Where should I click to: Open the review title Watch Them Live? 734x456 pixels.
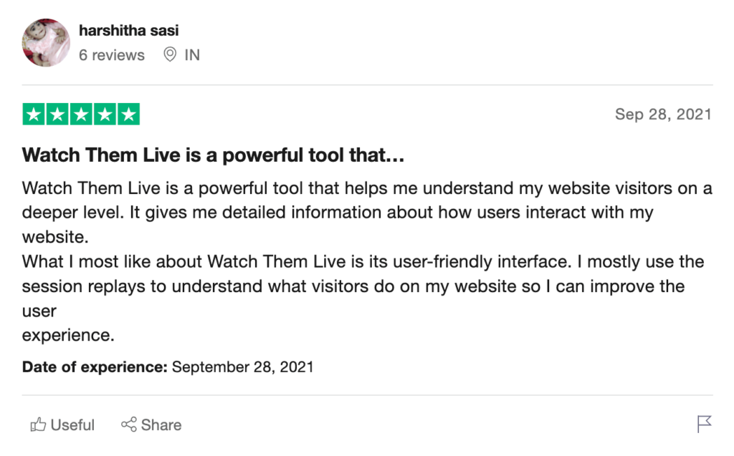[213, 155]
